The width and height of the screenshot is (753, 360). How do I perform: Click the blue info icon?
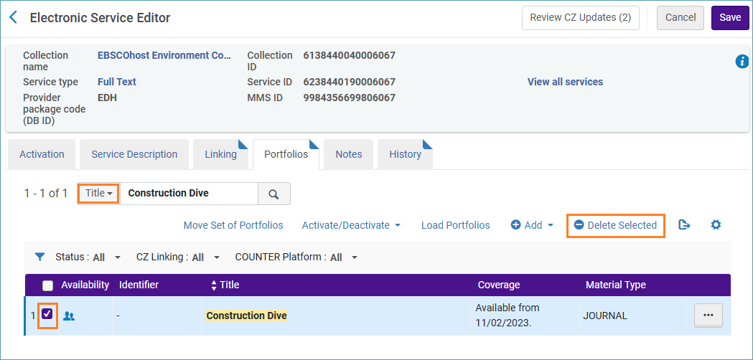coord(742,62)
